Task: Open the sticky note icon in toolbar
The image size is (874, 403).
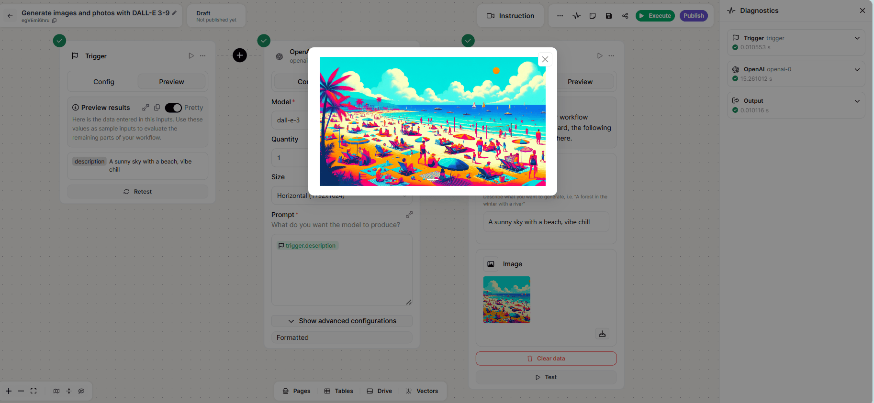Action: (x=593, y=16)
